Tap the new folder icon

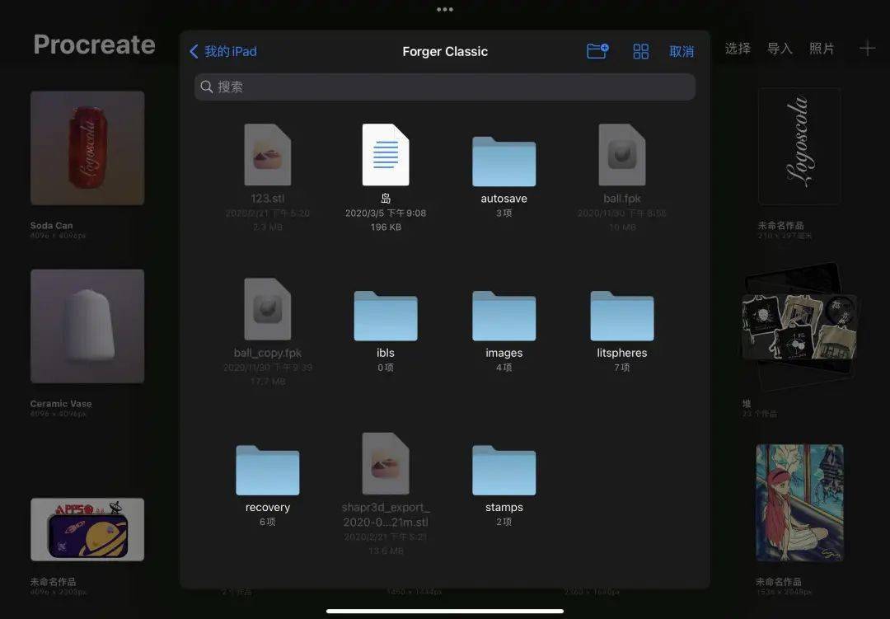[x=597, y=50]
